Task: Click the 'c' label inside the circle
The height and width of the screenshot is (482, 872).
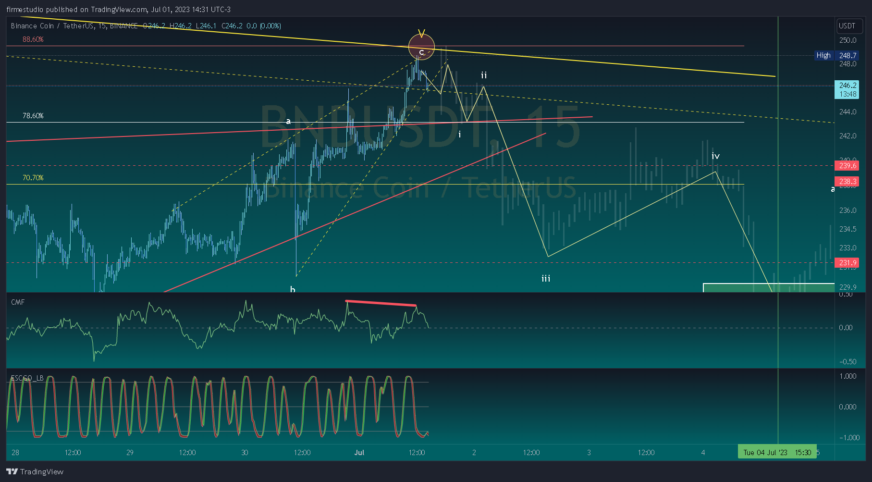Action: pyautogui.click(x=421, y=52)
